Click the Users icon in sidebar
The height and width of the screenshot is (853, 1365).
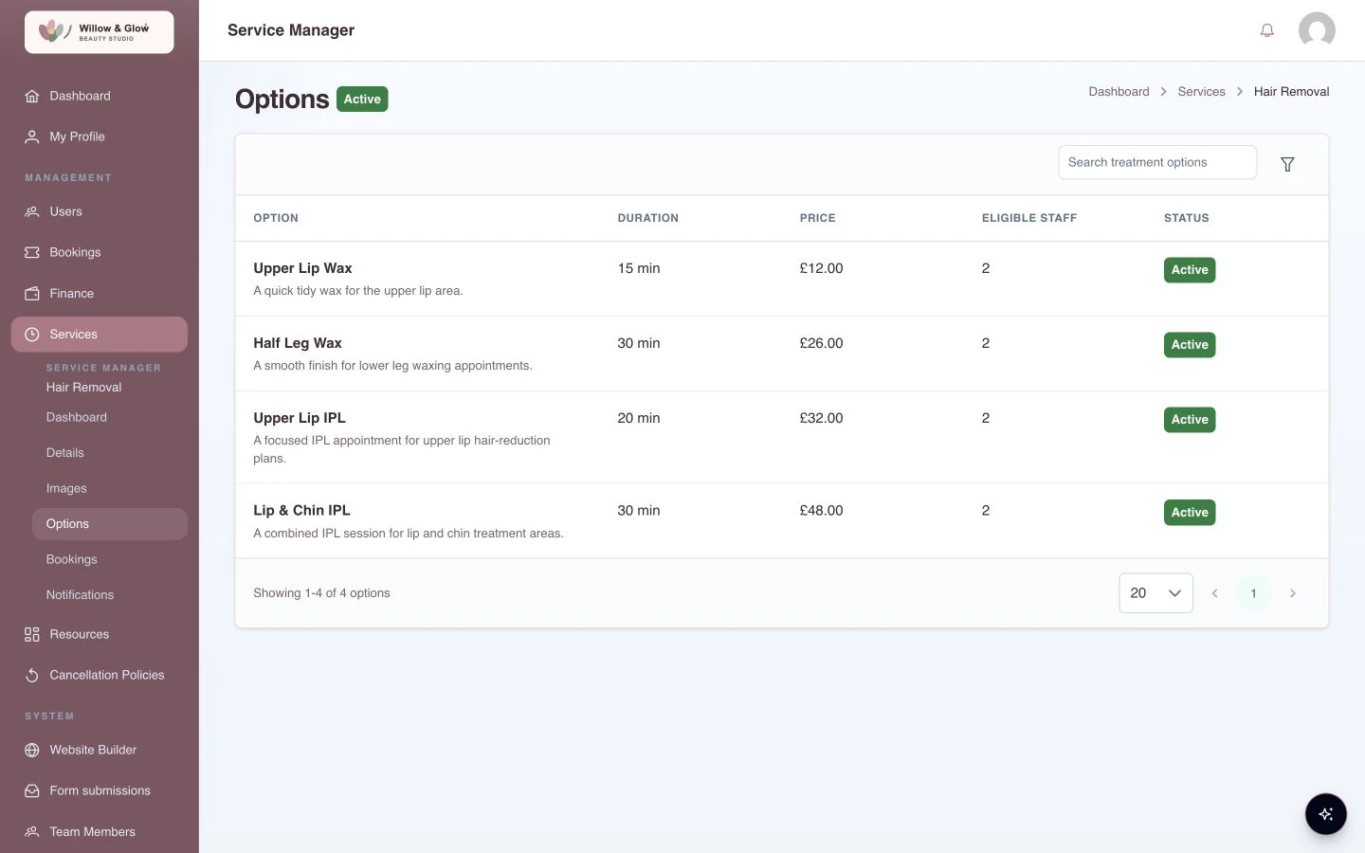click(32, 211)
